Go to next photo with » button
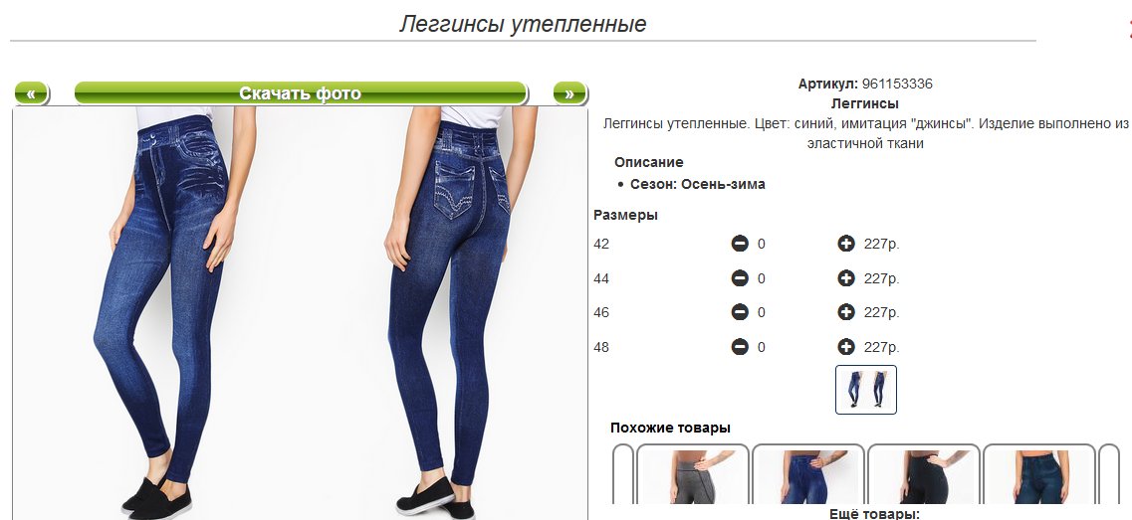 (569, 93)
